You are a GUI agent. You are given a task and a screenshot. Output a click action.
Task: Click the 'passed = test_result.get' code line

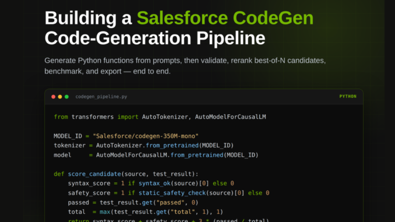133,203
